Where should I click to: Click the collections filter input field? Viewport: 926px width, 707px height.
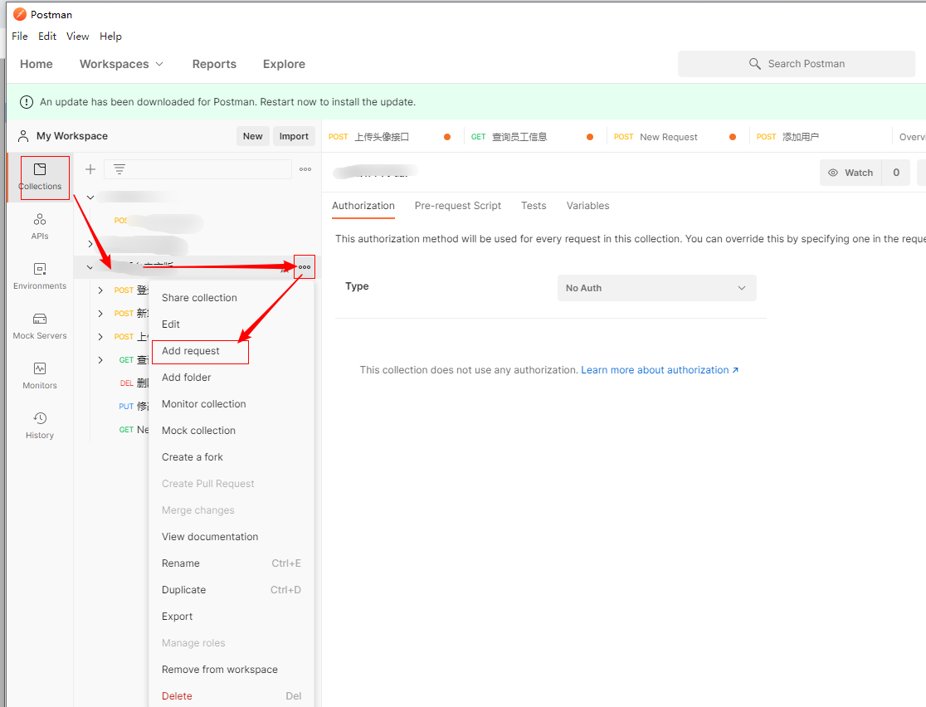pyautogui.click(x=197, y=169)
